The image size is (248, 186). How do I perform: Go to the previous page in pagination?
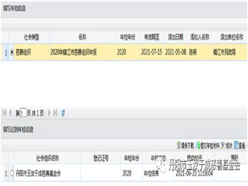[10, 113]
